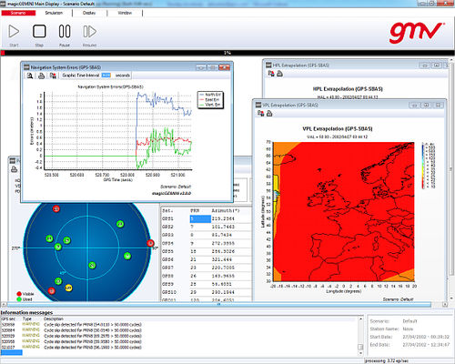Viewport: 455px width, 364px height.
Task: Stop the simulation using the Stop icon
Action: (x=39, y=32)
